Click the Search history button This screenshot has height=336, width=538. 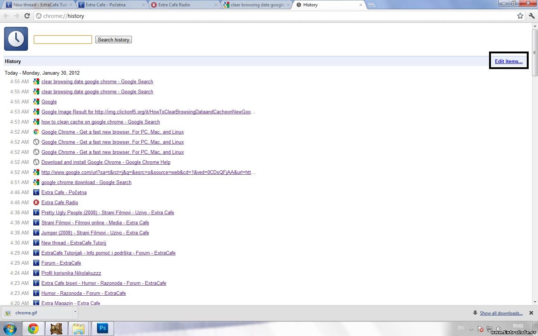[113, 40]
